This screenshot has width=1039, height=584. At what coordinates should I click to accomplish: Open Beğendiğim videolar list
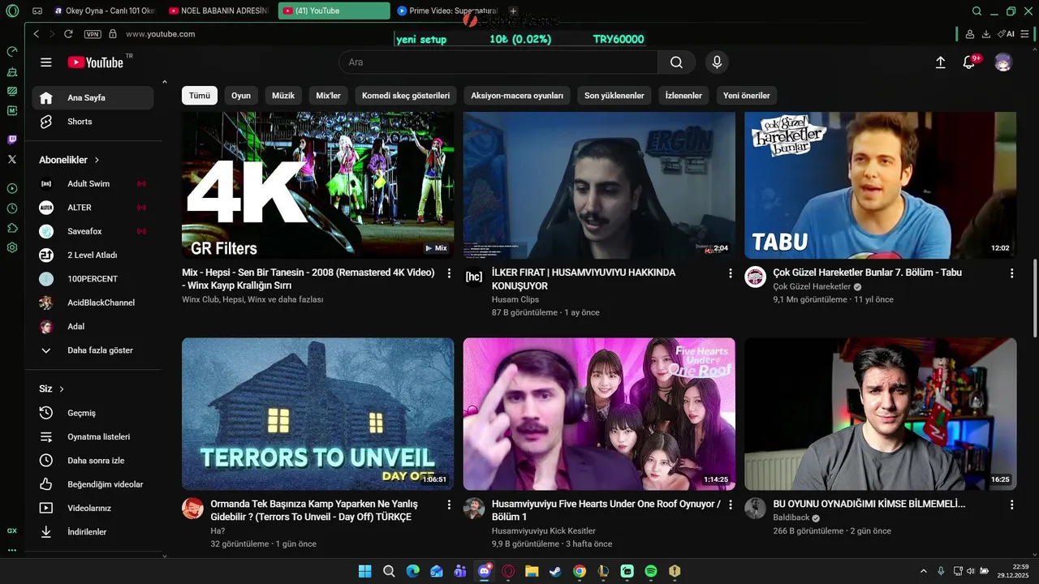[x=93, y=484]
